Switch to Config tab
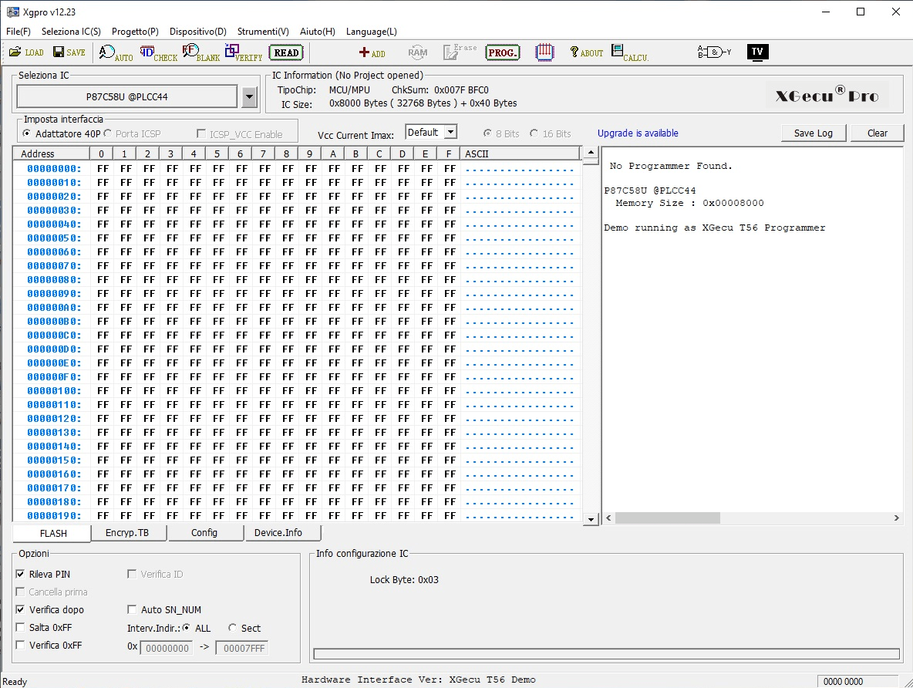The width and height of the screenshot is (913, 688). (x=204, y=532)
